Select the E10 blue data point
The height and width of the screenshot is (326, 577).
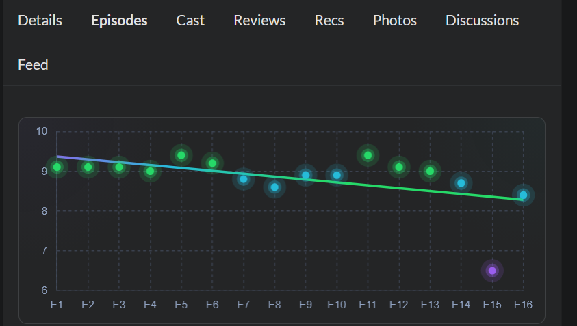click(337, 176)
